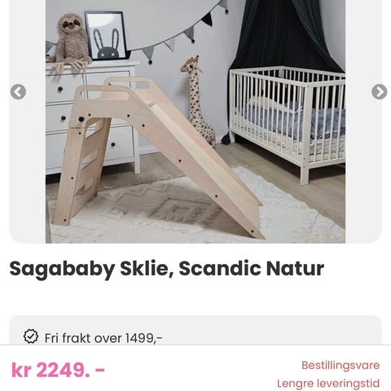Tap the Lengre leveringstid notice
This screenshot has width=391, height=391.
coord(328,384)
